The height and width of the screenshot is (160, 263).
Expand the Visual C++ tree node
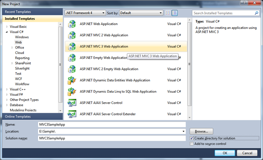click(7, 89)
